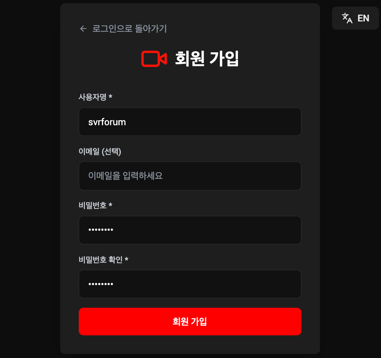Click the left arrow beside the return-to-login text

82,29
